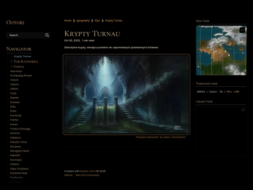
Task: Open Esta in the Navigator
Action: tap(13, 106)
